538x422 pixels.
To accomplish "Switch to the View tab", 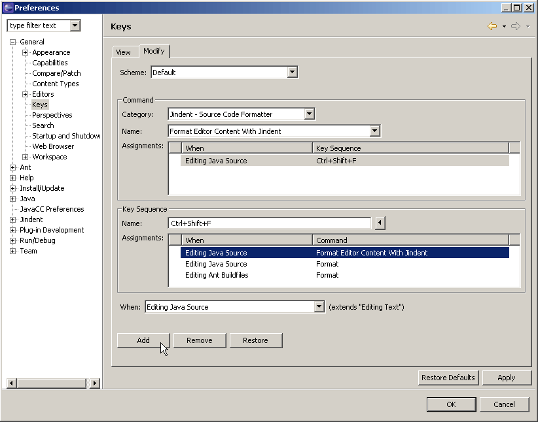I will [x=123, y=52].
